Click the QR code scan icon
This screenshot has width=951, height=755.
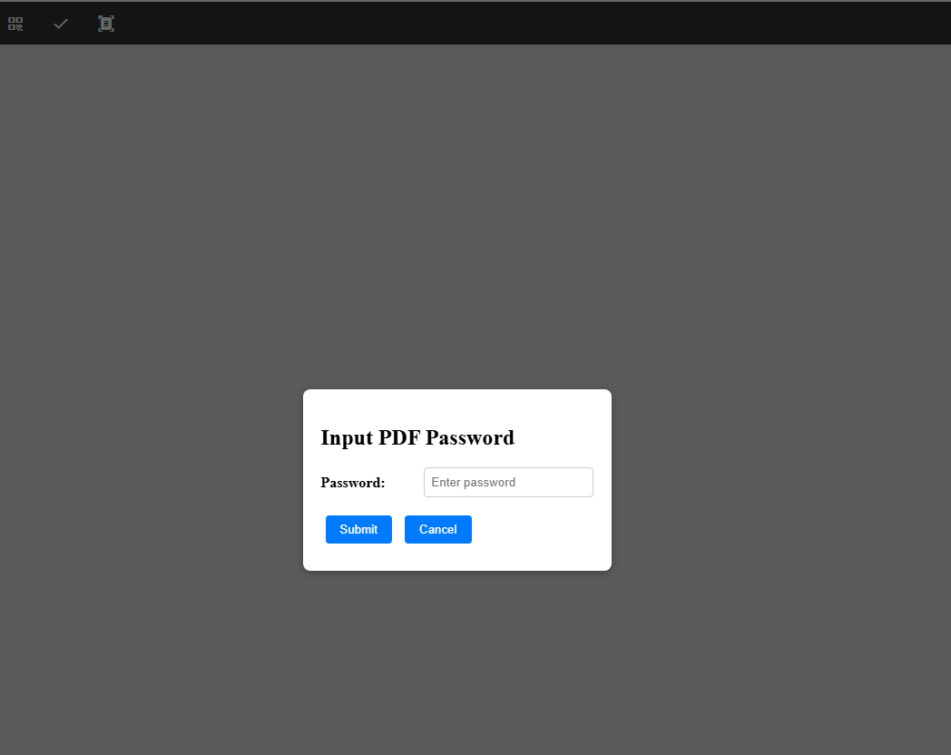[x=15, y=24]
